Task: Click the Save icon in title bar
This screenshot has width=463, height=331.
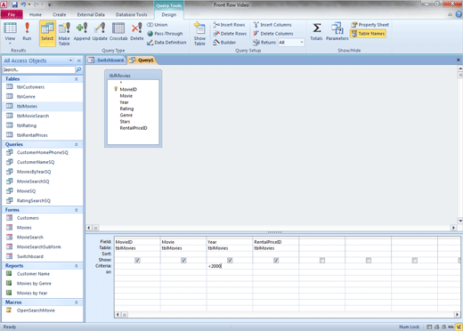Action: tap(14, 4)
